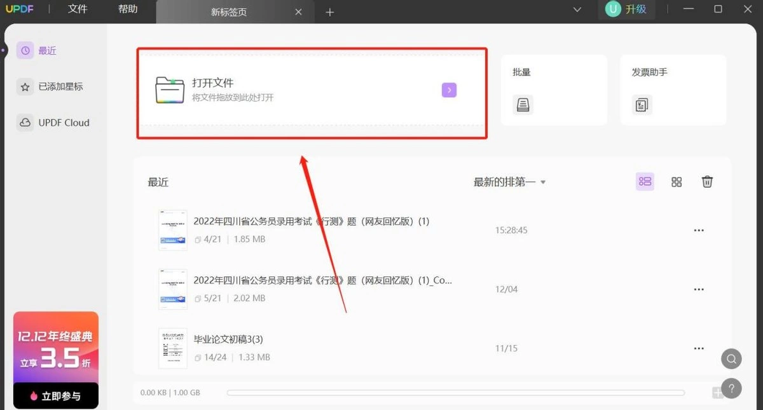Open more options for file dated 12/04

click(x=699, y=289)
